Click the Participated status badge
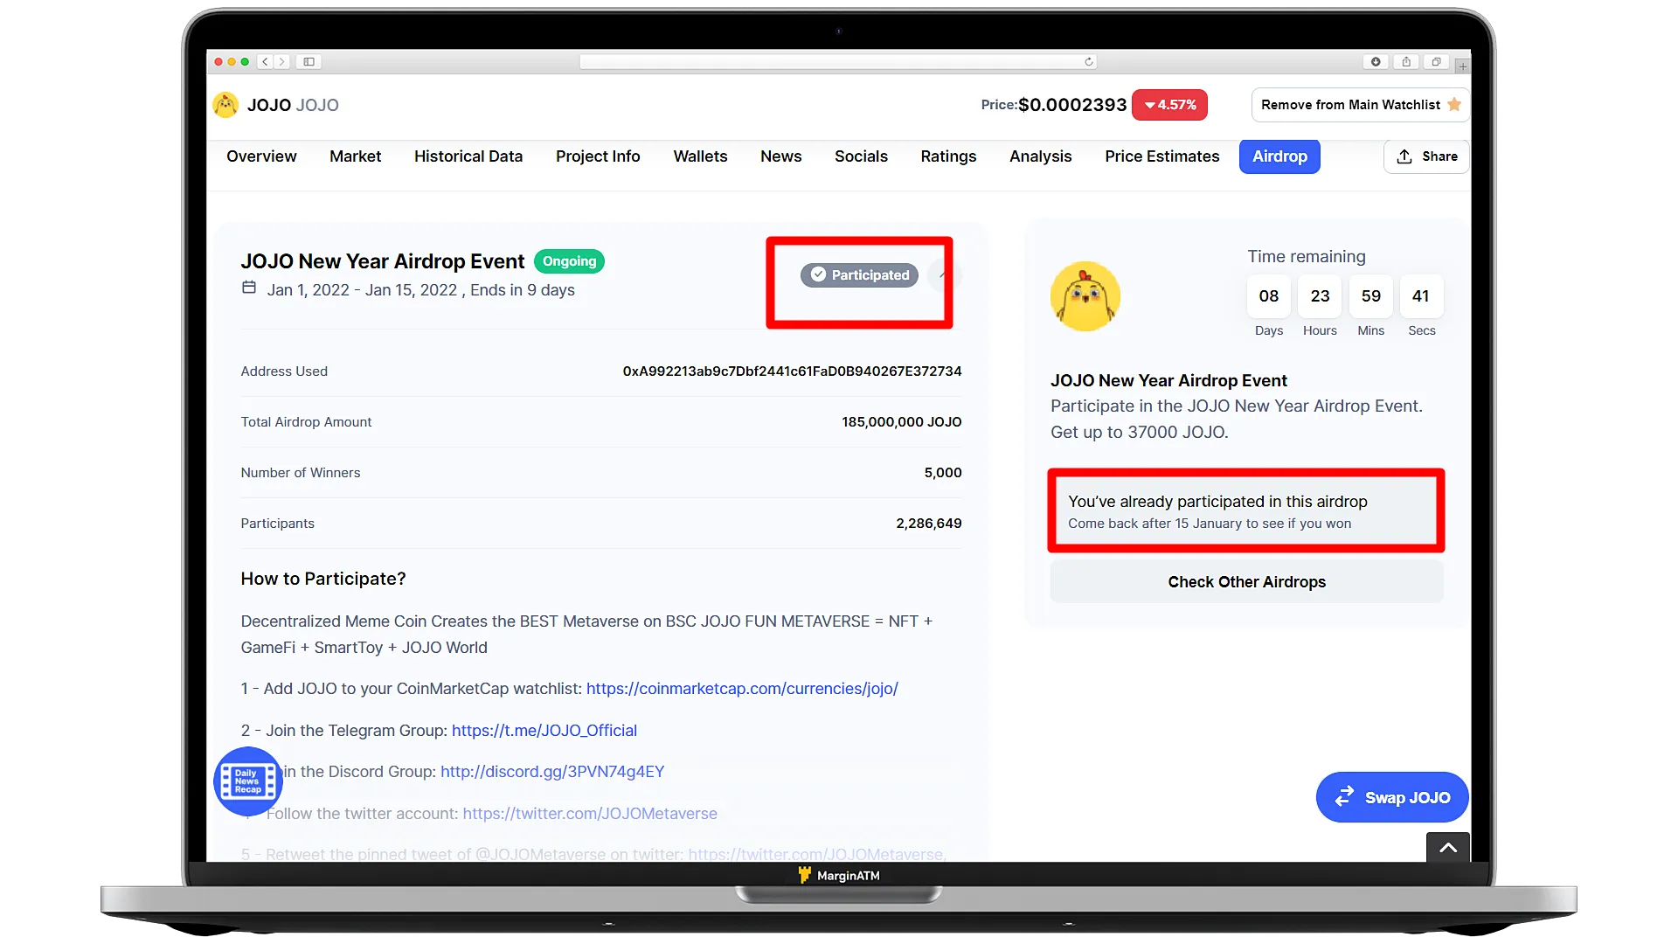The height and width of the screenshot is (944, 1678). coord(860,274)
